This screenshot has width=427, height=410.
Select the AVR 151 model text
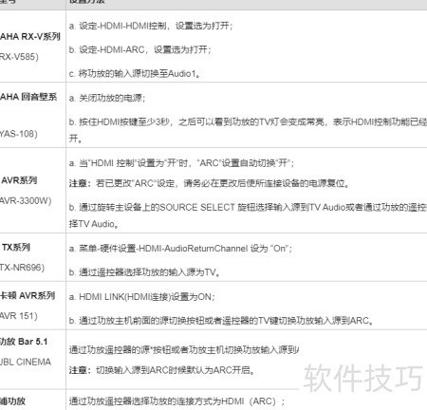point(19,316)
